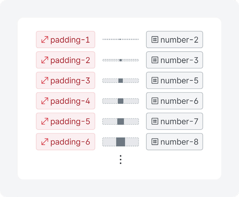Click the hash icon on number-7

tap(155, 121)
